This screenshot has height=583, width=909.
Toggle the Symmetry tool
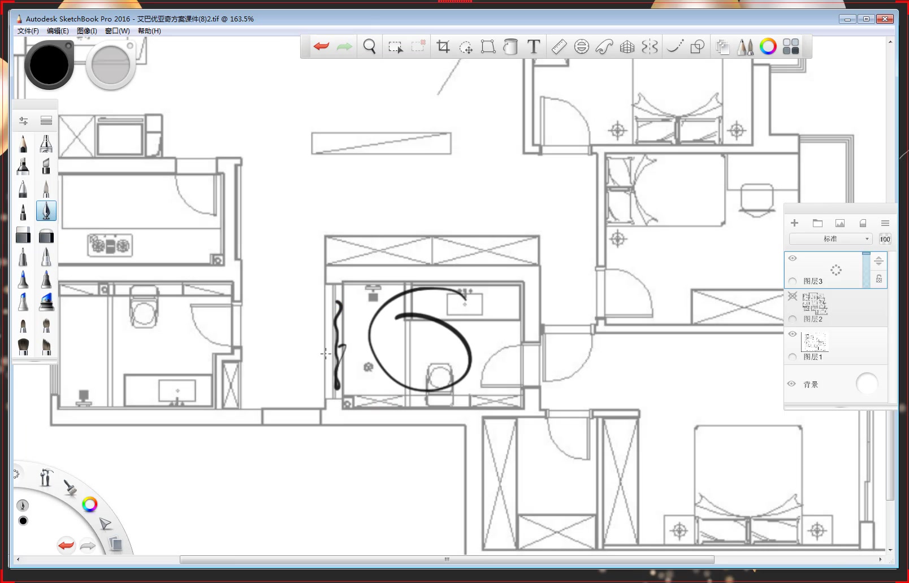(x=650, y=46)
